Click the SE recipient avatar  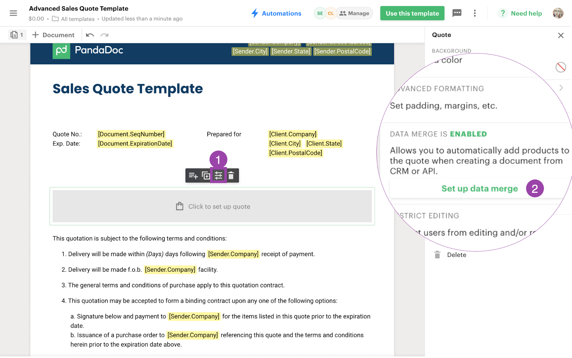click(320, 13)
